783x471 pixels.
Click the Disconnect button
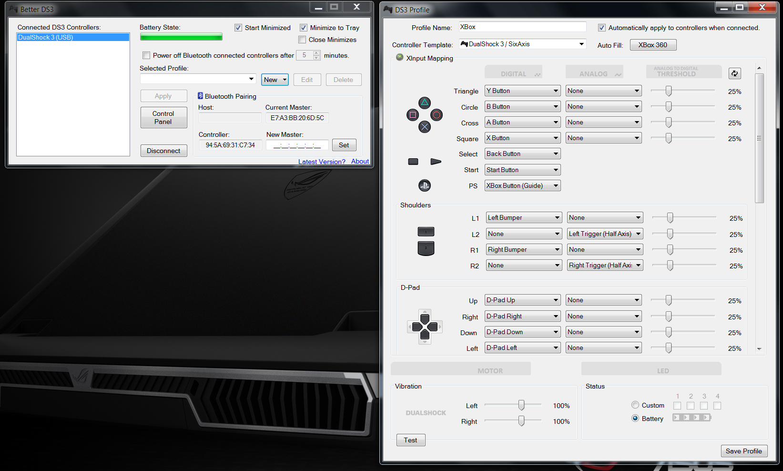[x=163, y=151]
